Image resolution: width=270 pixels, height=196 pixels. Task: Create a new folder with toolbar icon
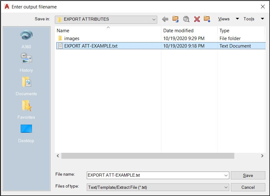(207, 19)
